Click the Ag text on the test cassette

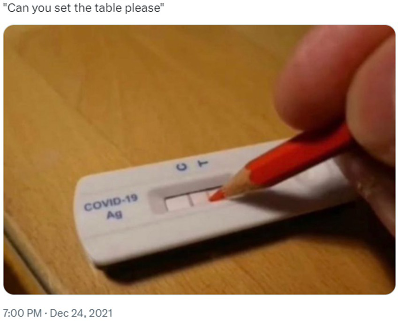pos(114,215)
